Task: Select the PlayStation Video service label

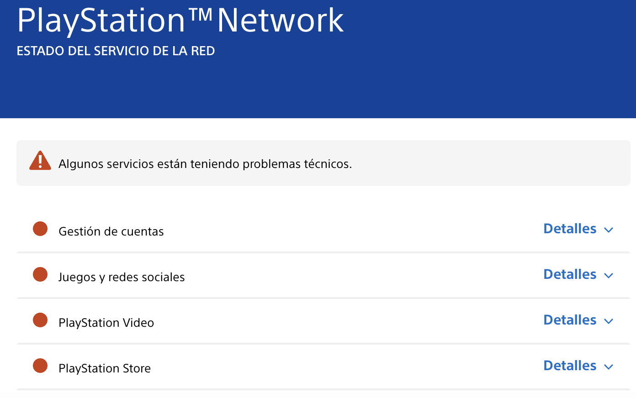Action: coord(106,323)
